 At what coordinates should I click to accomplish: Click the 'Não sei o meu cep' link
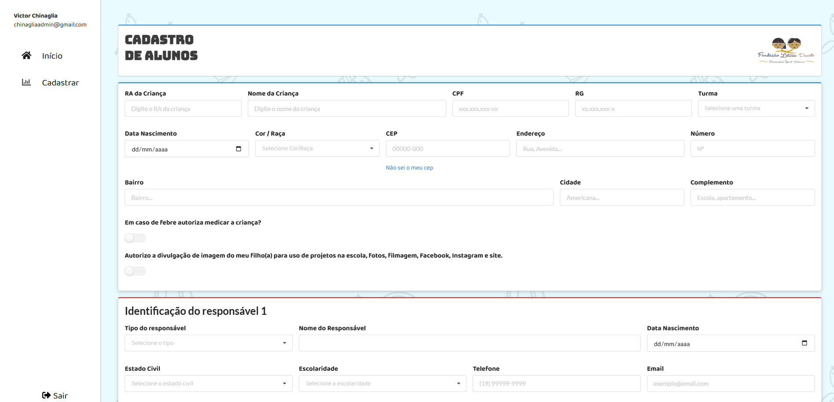[x=409, y=168]
